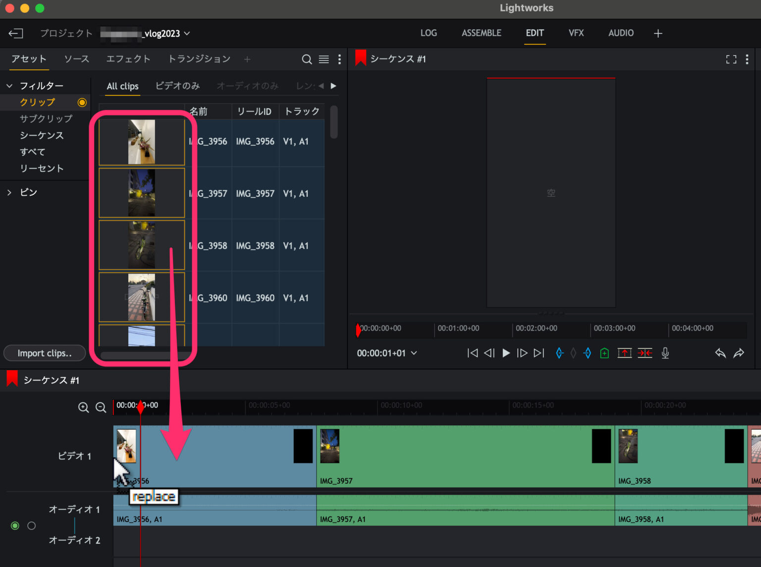
Task: Start a voiceover with the microphone icon
Action: pos(665,353)
